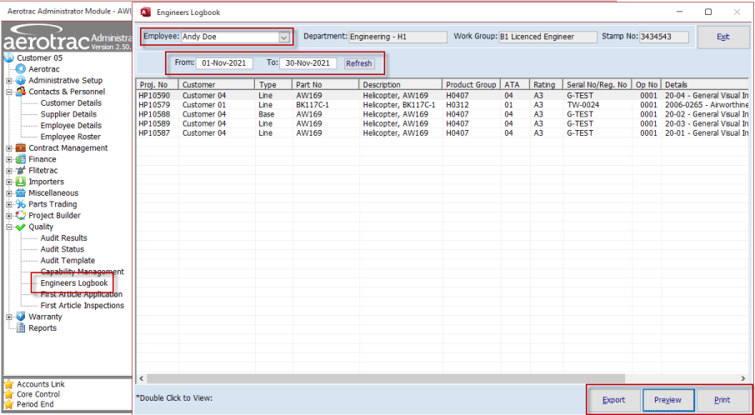Click the Product Group column header
The width and height of the screenshot is (755, 415).
472,85
